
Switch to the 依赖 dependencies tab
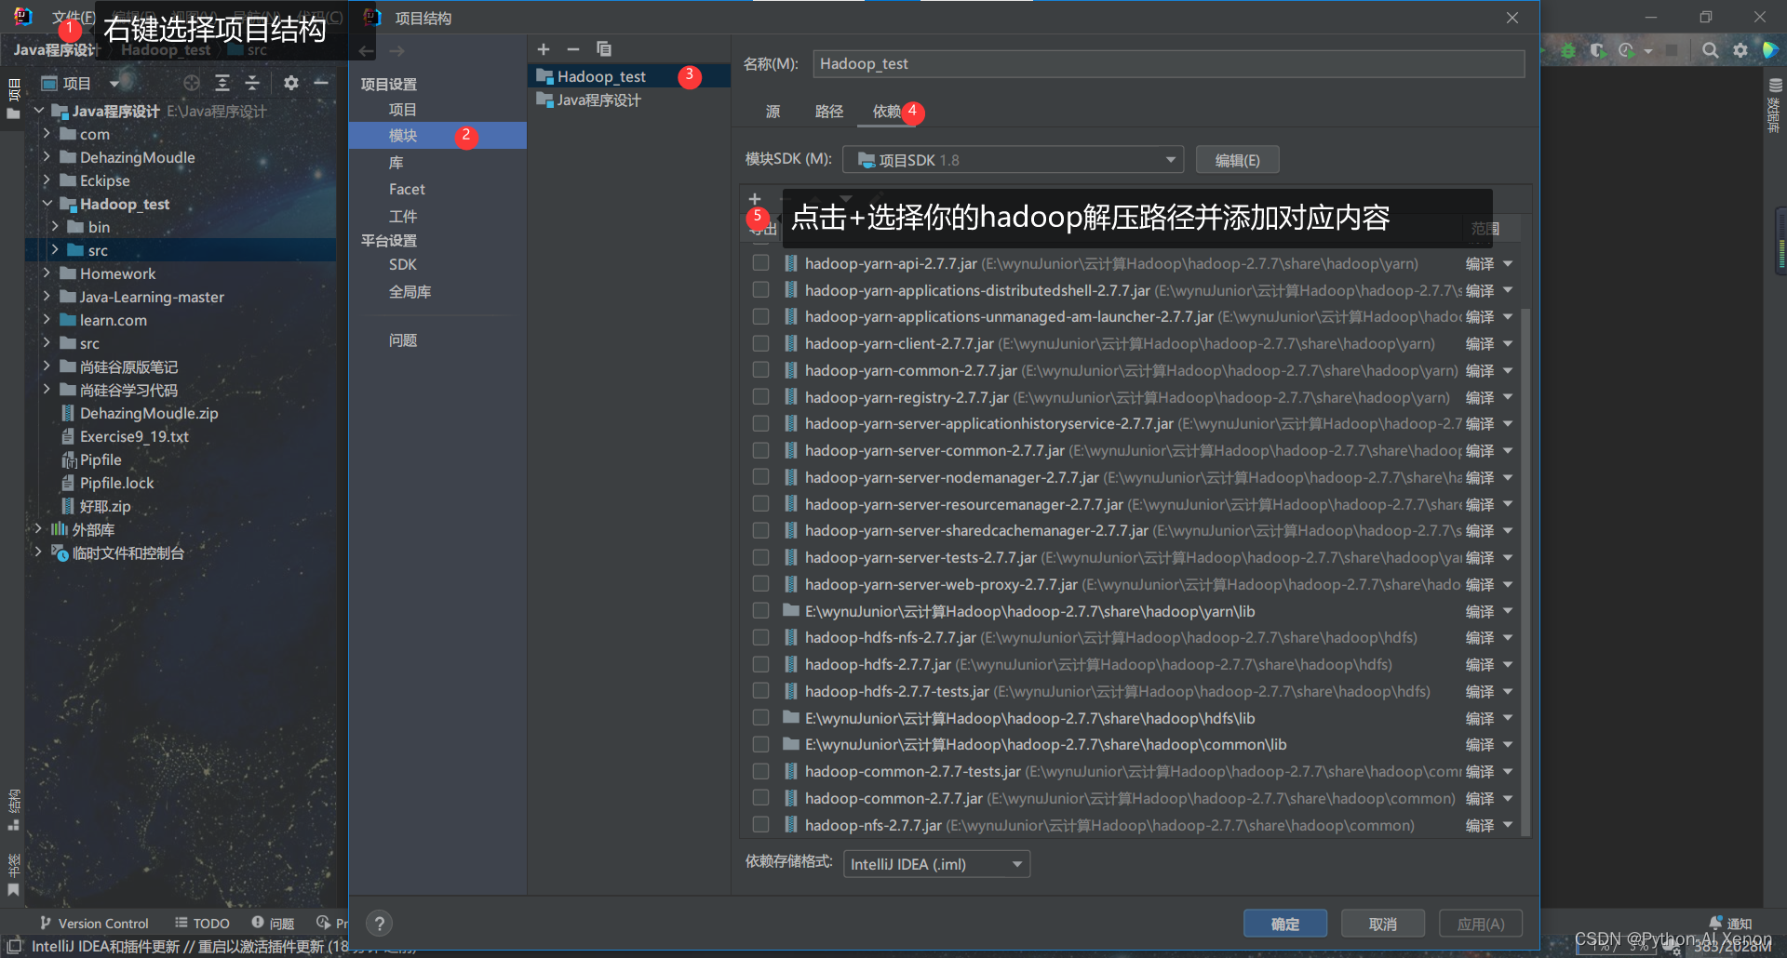pos(886,112)
